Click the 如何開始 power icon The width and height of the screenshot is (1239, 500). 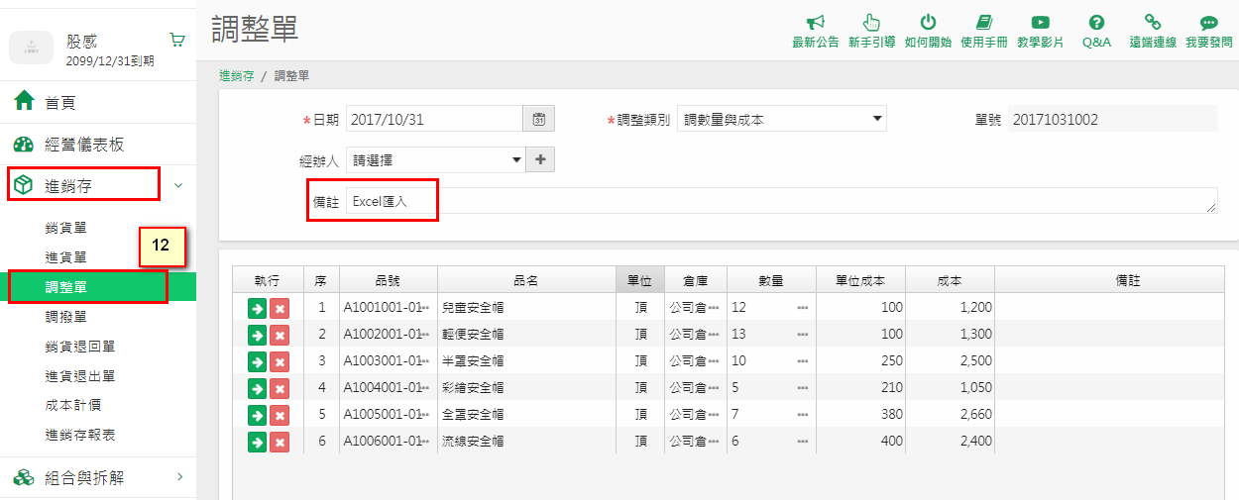pos(928,23)
